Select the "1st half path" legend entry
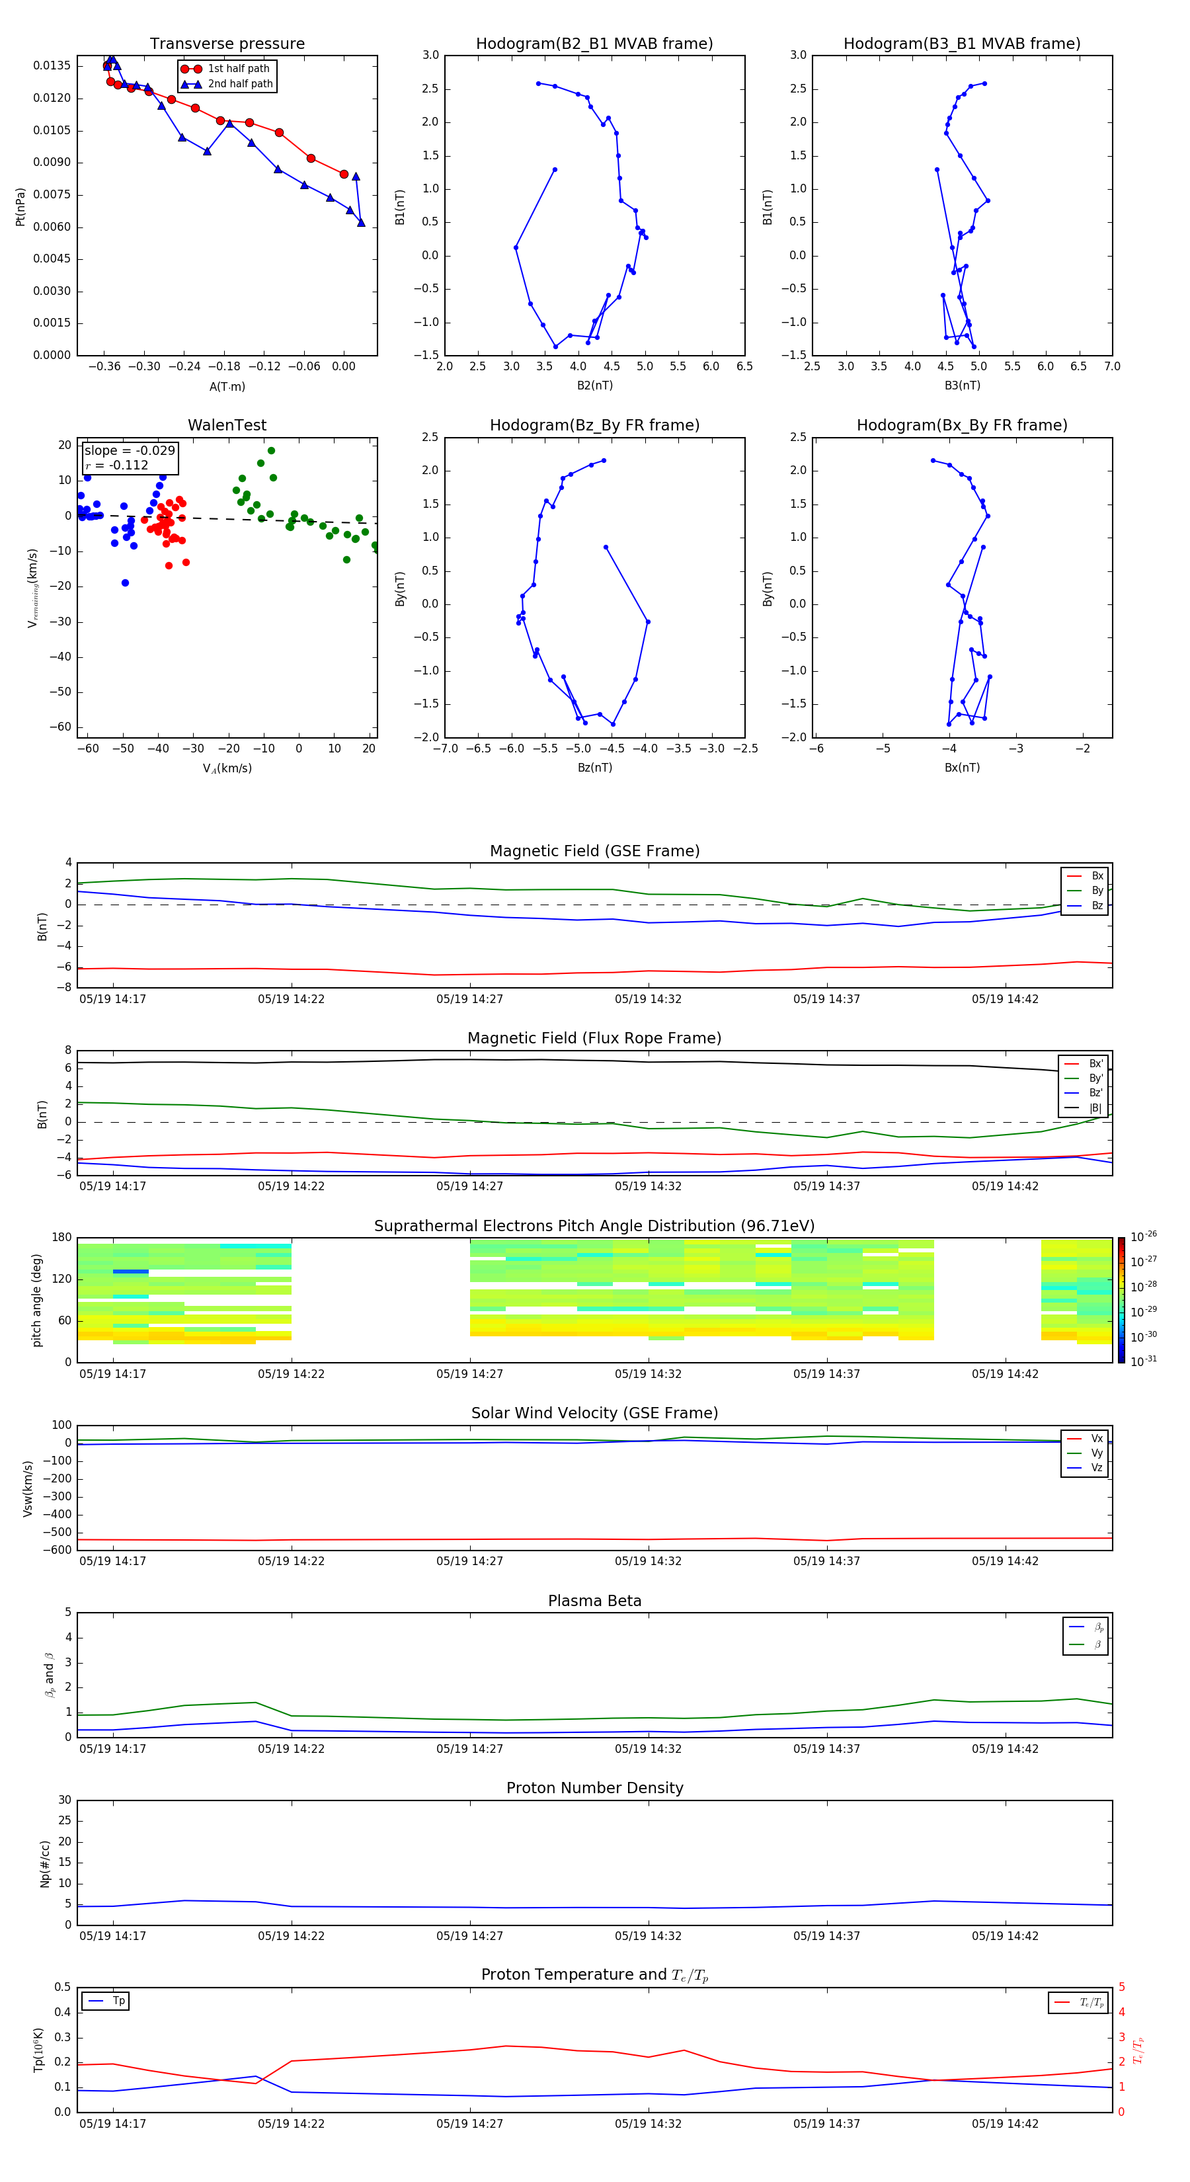This screenshot has width=1190, height=2182. pos(226,69)
